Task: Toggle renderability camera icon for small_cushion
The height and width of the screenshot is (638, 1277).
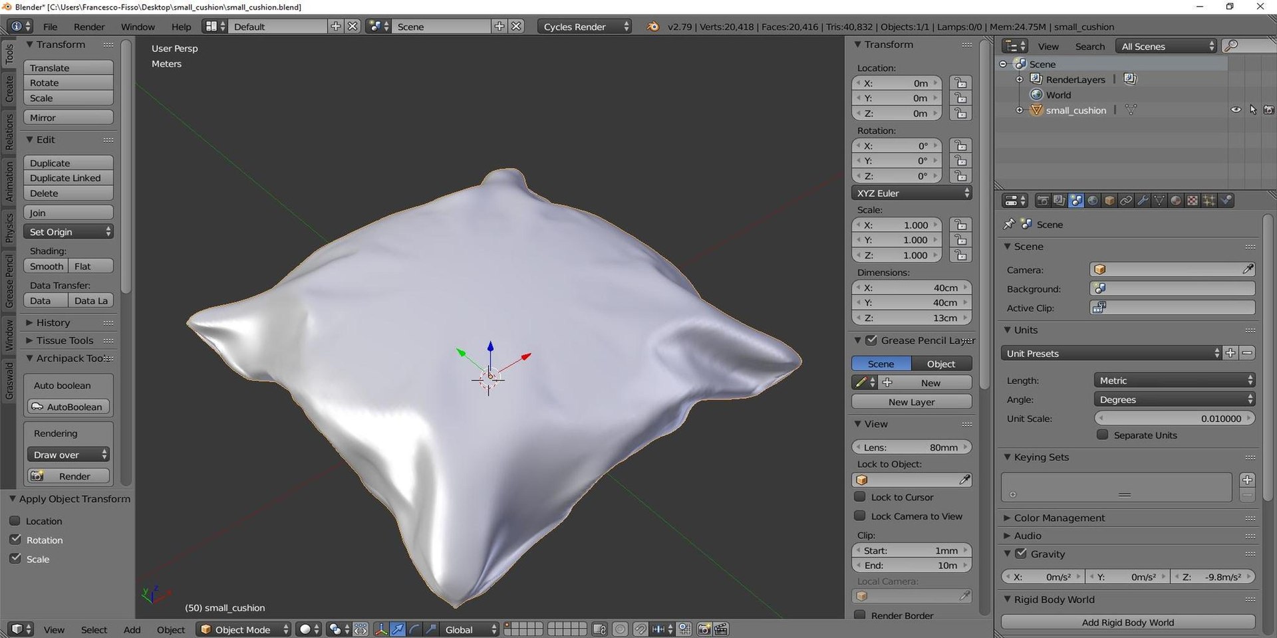Action: (x=1268, y=110)
